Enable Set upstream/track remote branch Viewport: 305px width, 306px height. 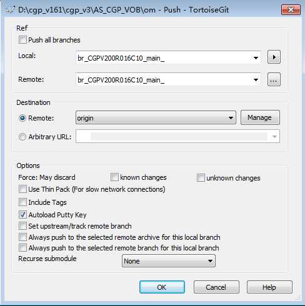pos(22,226)
